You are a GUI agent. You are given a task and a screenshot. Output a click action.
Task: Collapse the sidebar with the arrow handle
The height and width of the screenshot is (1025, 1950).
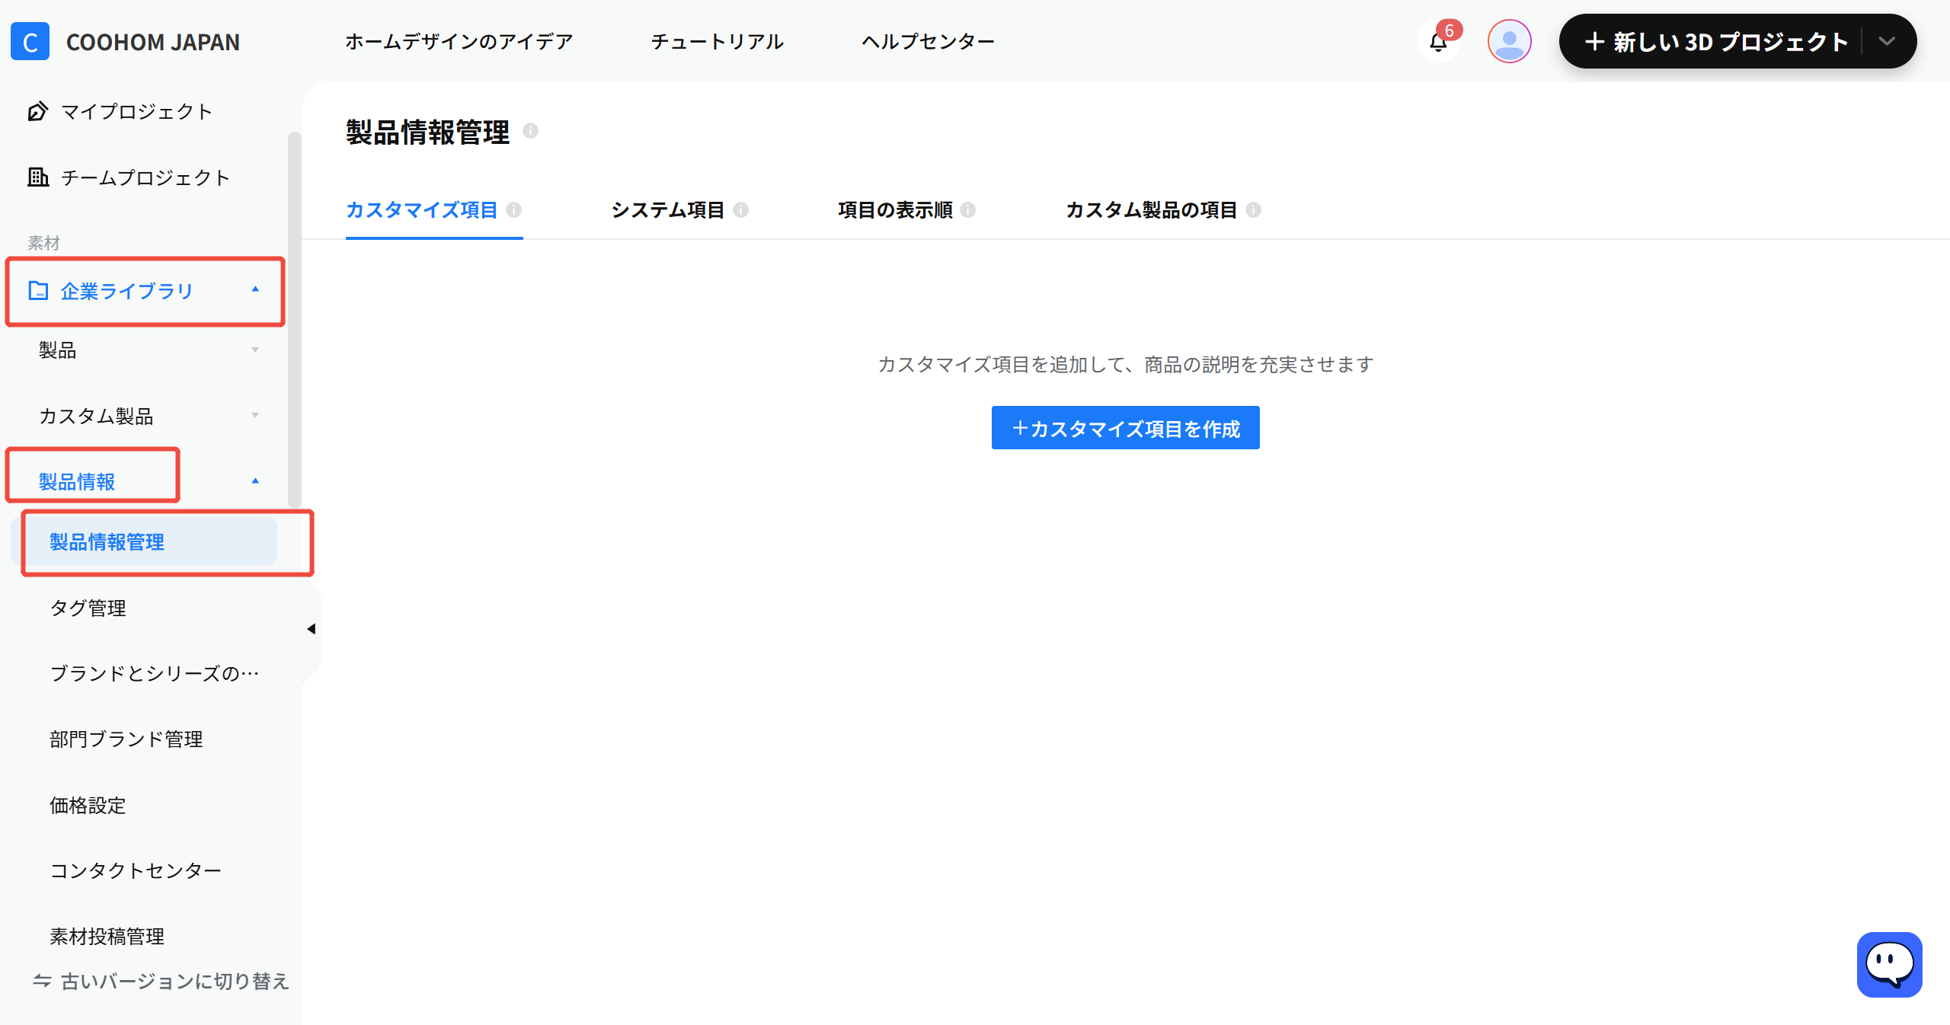click(x=312, y=629)
